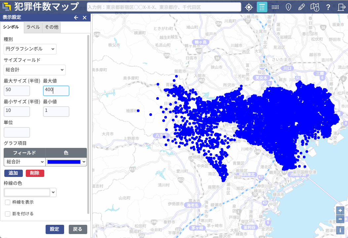The image size is (348, 238).
Task: Open the map information icon
Action: click(315, 7)
